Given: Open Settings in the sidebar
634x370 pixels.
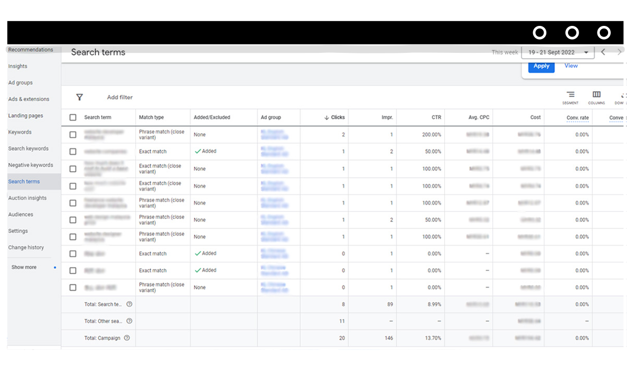Looking at the screenshot, I should [x=18, y=231].
